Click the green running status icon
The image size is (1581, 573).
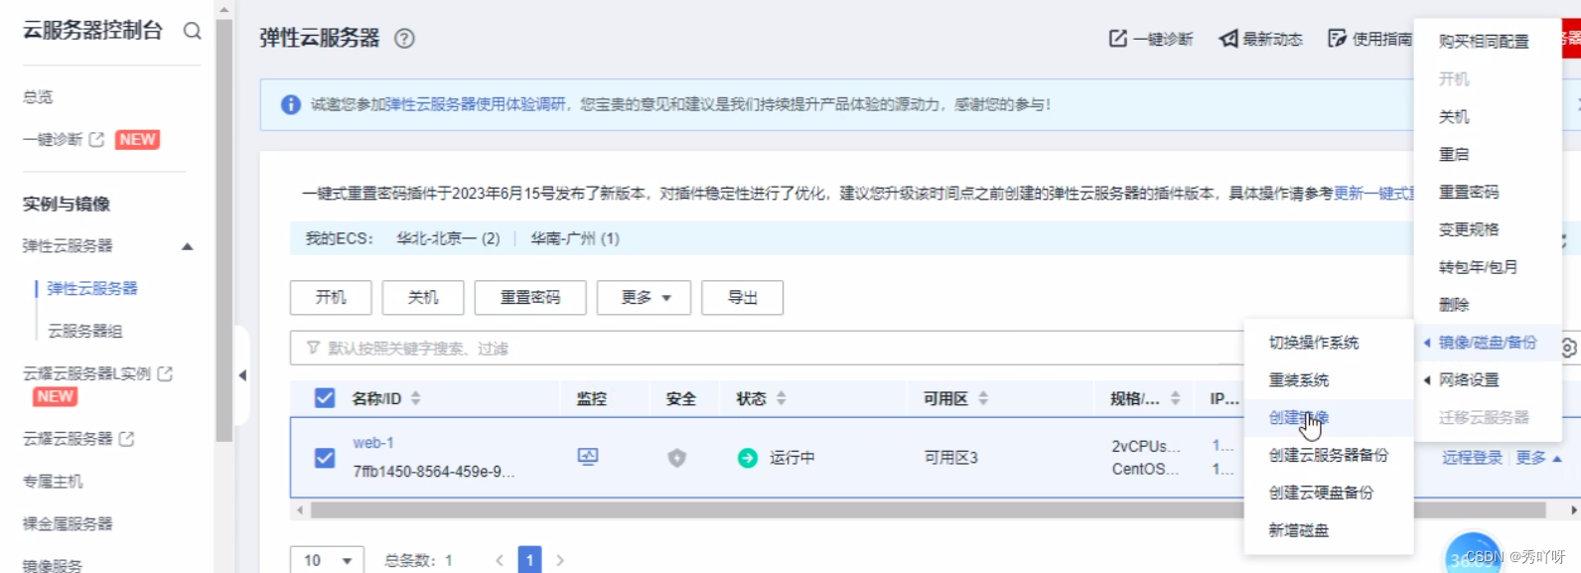click(748, 458)
